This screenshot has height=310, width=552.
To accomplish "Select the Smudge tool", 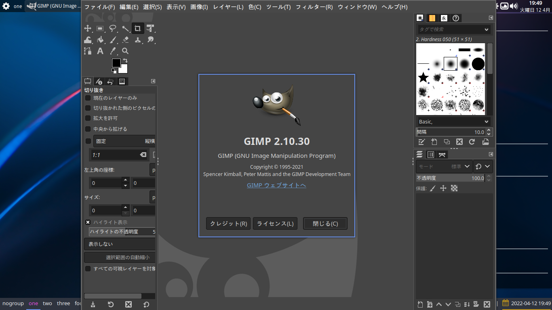I will 150,40.
